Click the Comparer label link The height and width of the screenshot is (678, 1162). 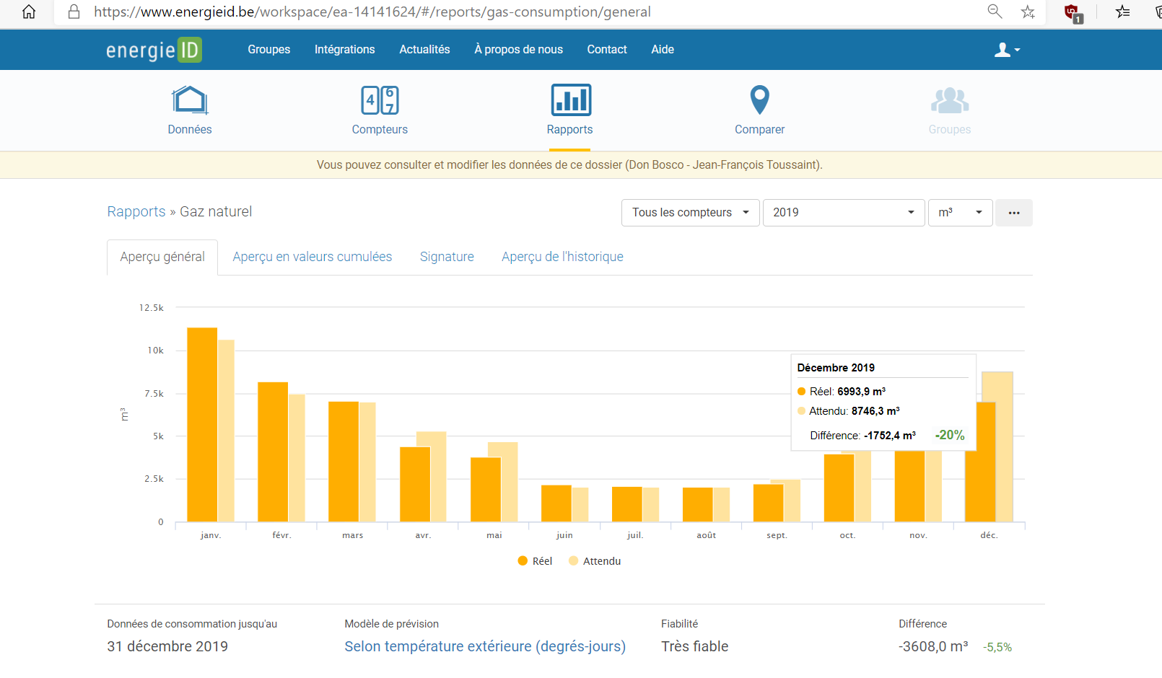759,130
